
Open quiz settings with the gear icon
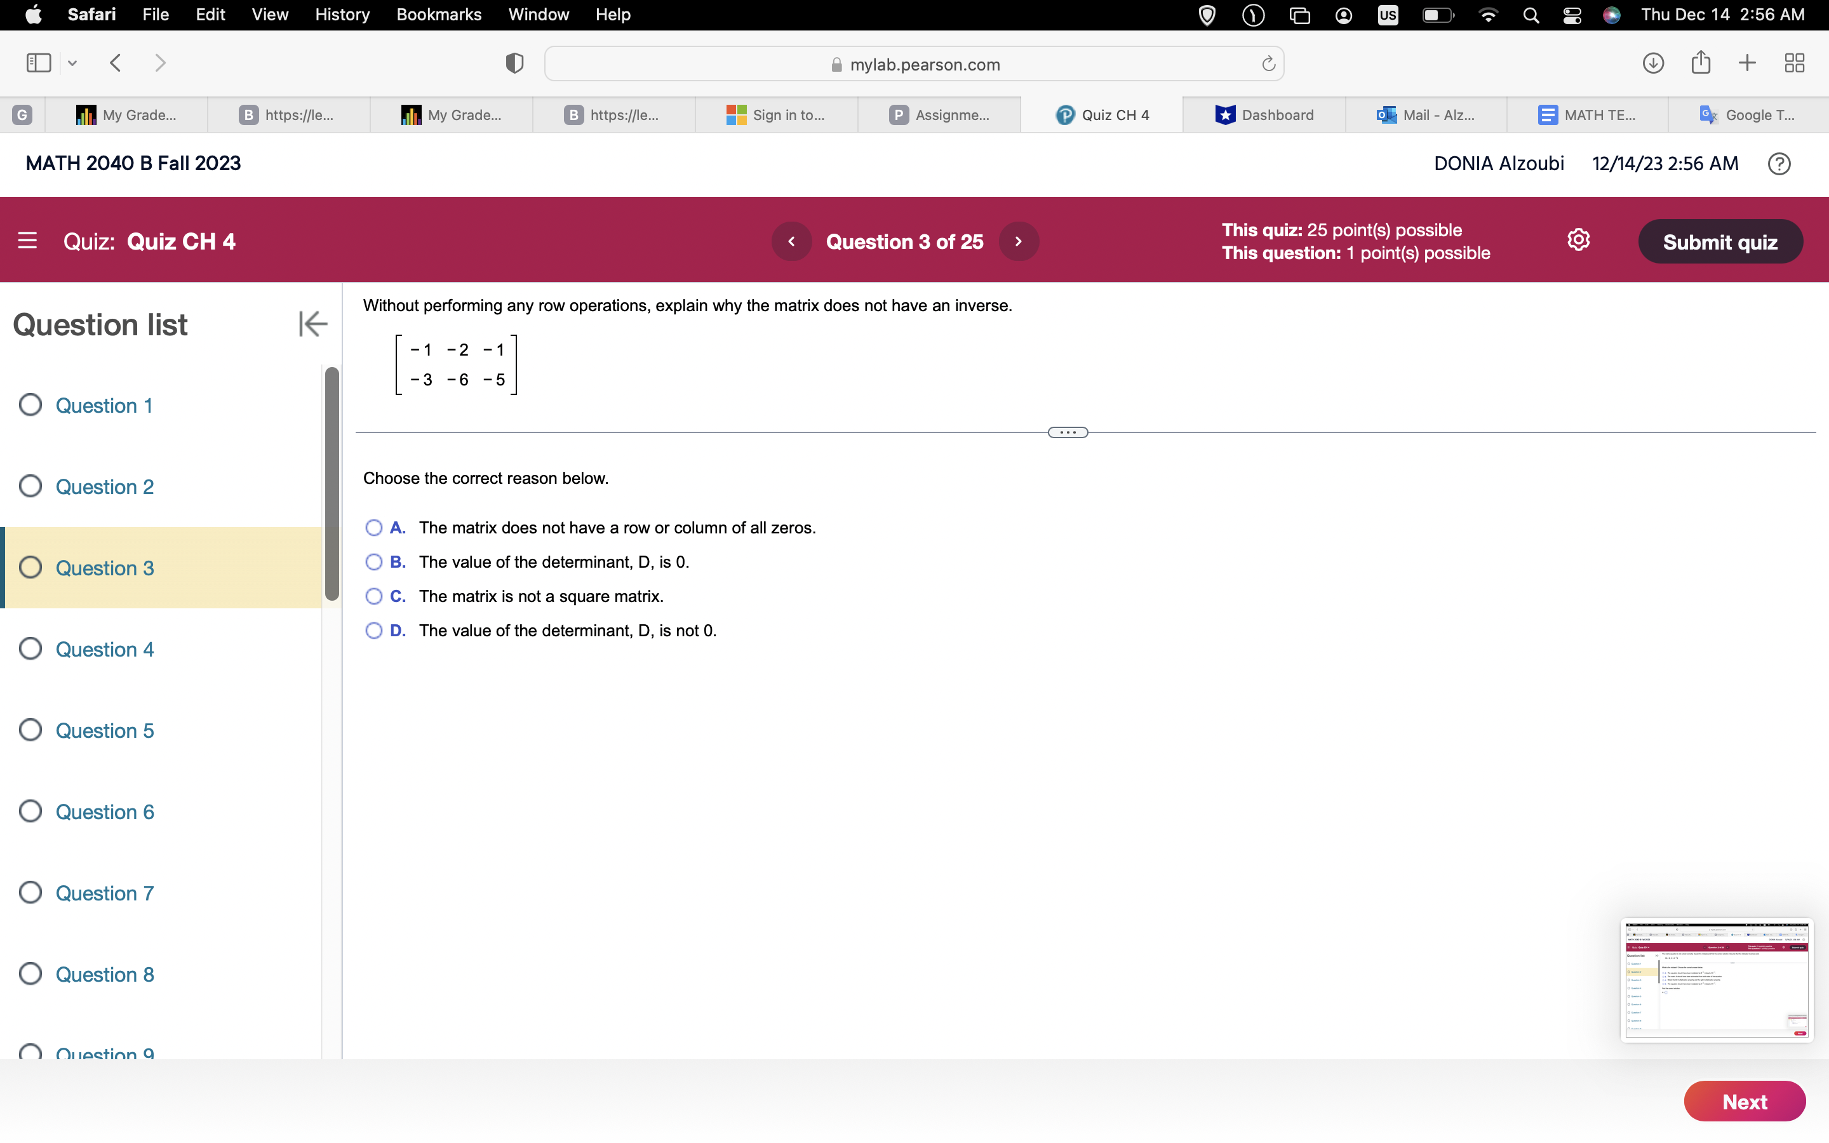[x=1579, y=239]
